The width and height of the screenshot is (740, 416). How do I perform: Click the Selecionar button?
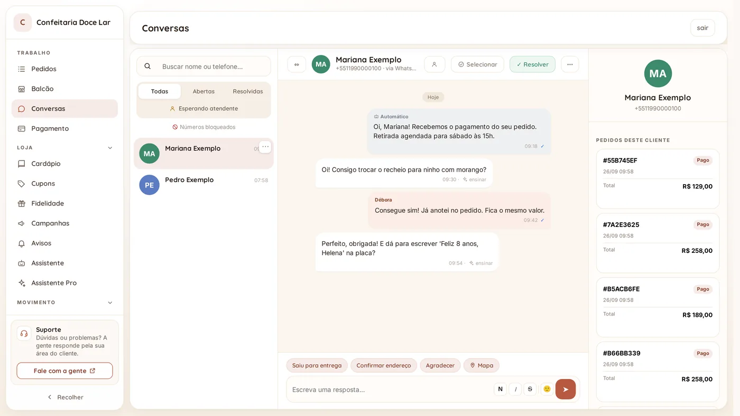(x=477, y=64)
